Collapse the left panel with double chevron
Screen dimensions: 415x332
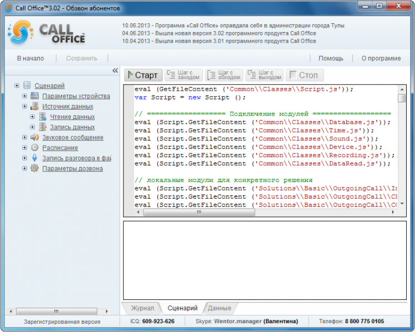115,70
